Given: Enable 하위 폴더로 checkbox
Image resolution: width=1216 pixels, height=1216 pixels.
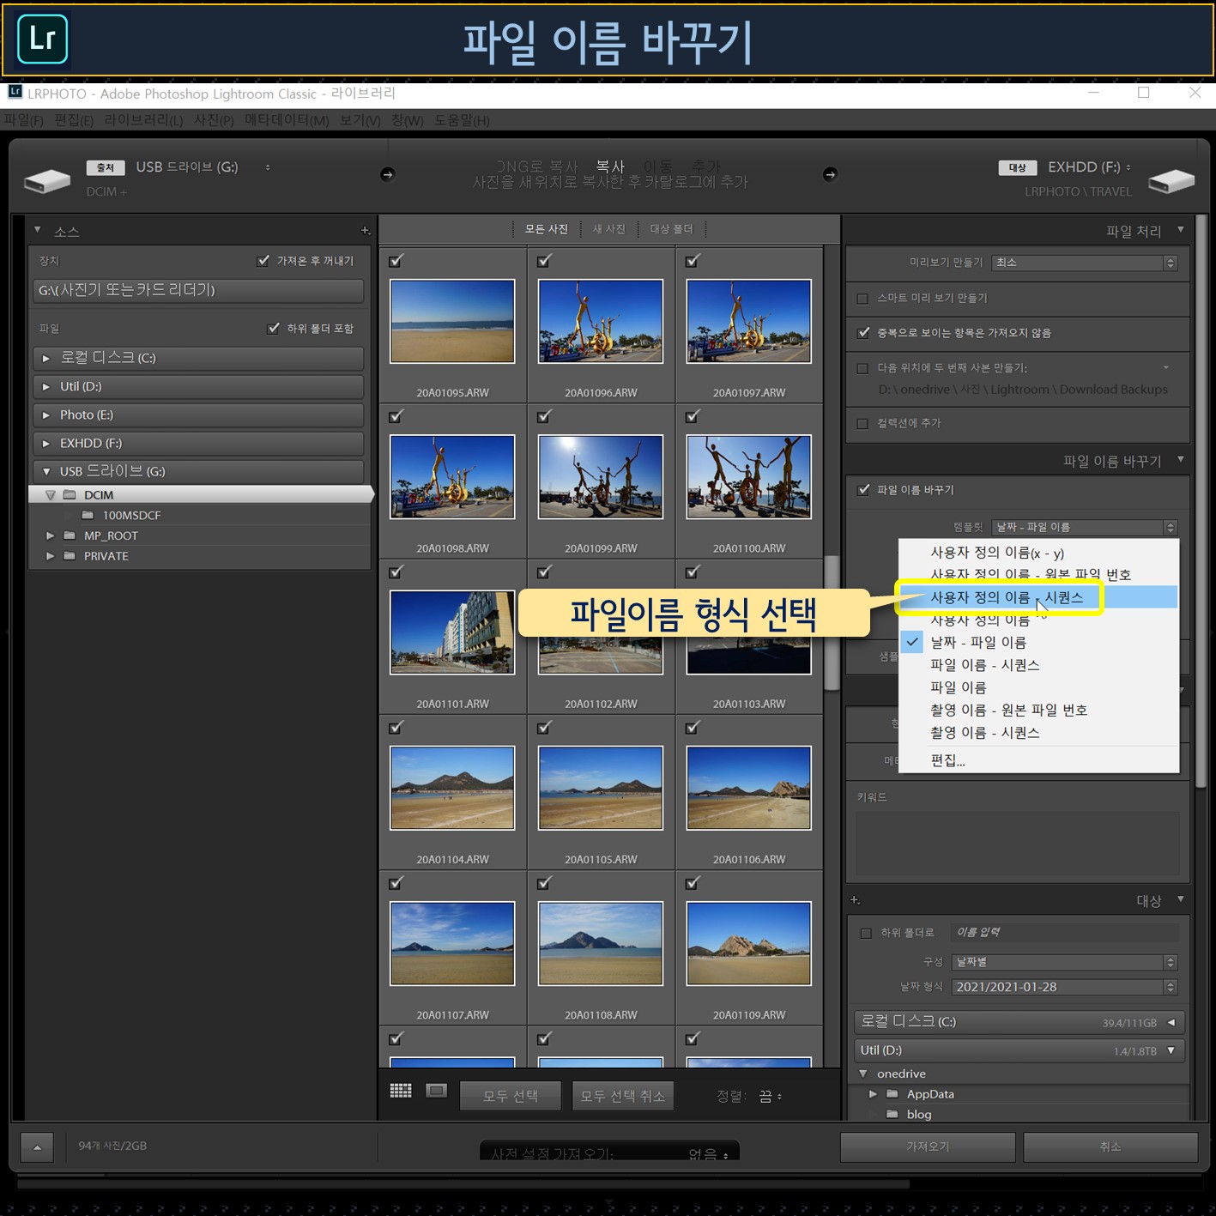Looking at the screenshot, I should click(x=866, y=933).
